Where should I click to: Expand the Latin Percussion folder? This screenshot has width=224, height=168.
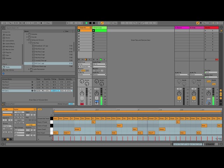pyautogui.click(x=29, y=69)
